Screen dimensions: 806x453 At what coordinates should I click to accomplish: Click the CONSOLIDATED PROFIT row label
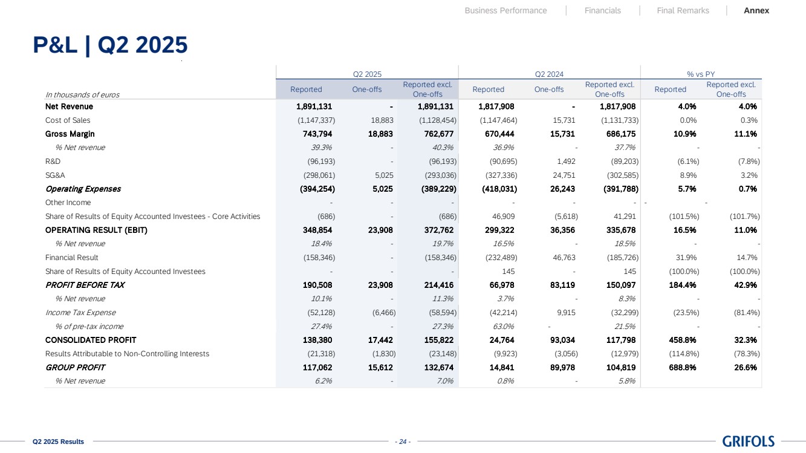coord(91,340)
